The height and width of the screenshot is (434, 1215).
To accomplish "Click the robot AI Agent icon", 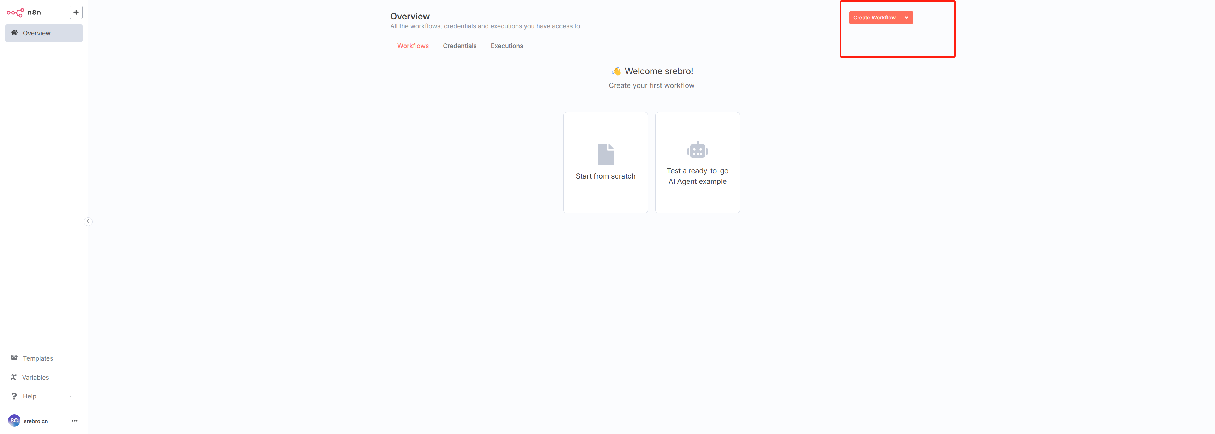I will tap(697, 150).
